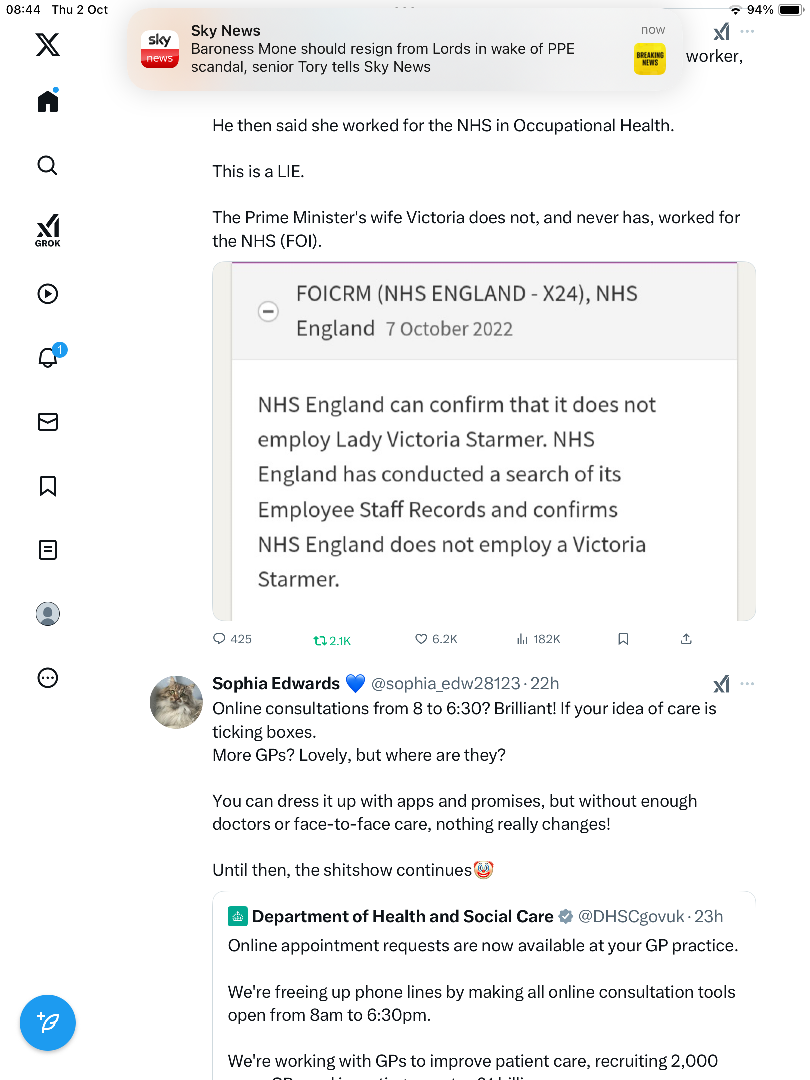Viewport: 810px width, 1080px height.
Task: Tap the X logo at the top of the sidebar
Action: pos(48,45)
